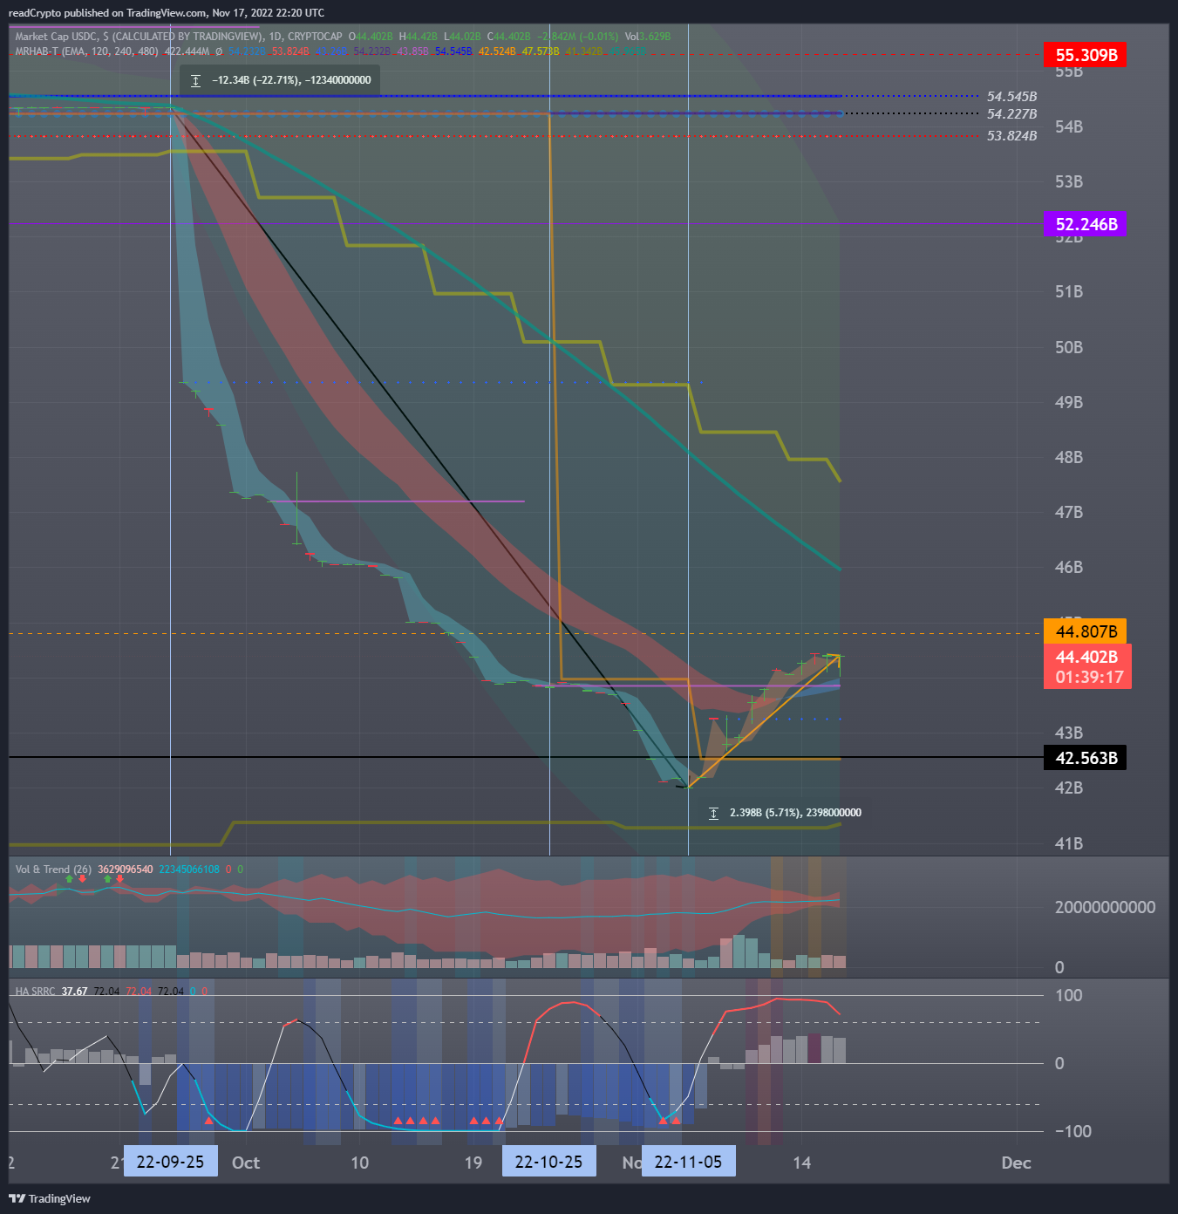Click the readCrypto published on TradingView.com header text
The width and height of the screenshot is (1178, 1214).
point(166,13)
